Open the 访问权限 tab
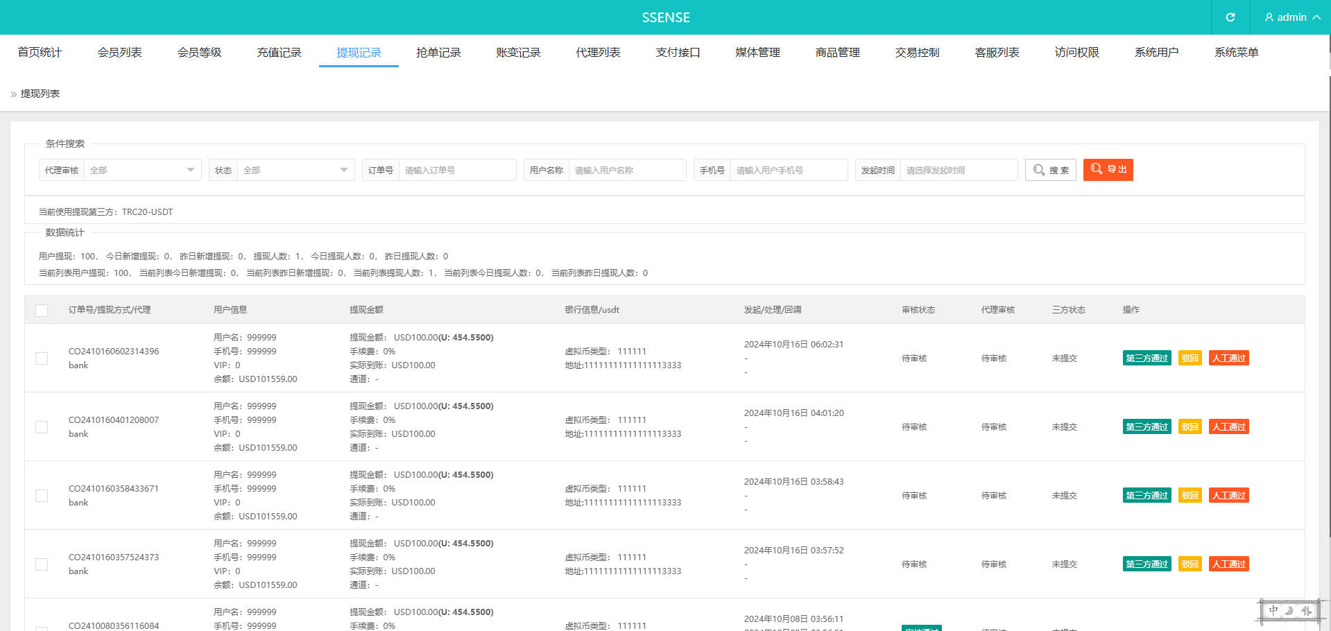Viewport: 1331px width, 631px height. tap(1076, 53)
